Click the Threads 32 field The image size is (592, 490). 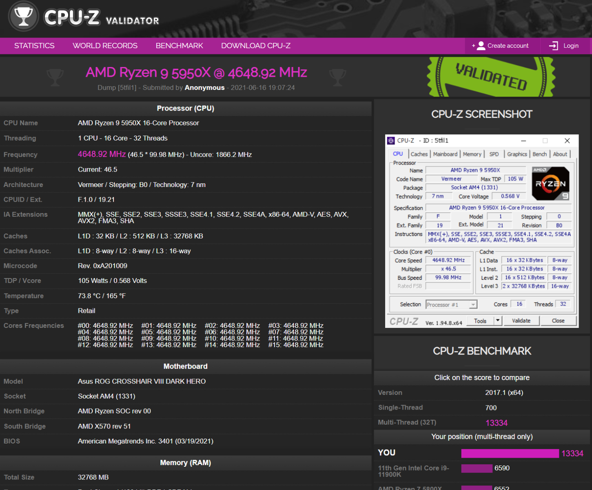(563, 304)
